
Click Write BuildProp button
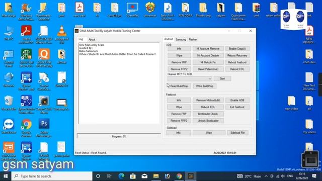[x=205, y=86]
